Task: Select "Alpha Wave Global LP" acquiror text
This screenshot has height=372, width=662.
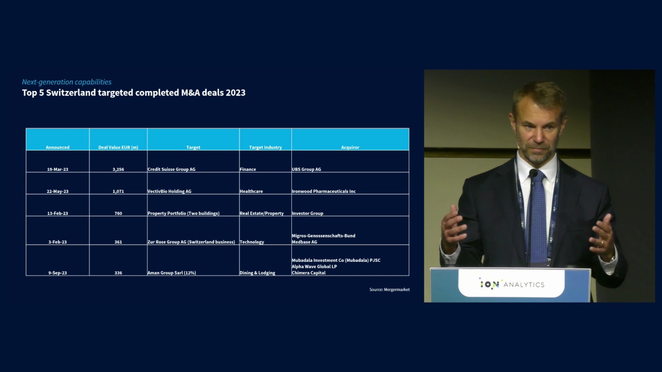Action: 314,266
